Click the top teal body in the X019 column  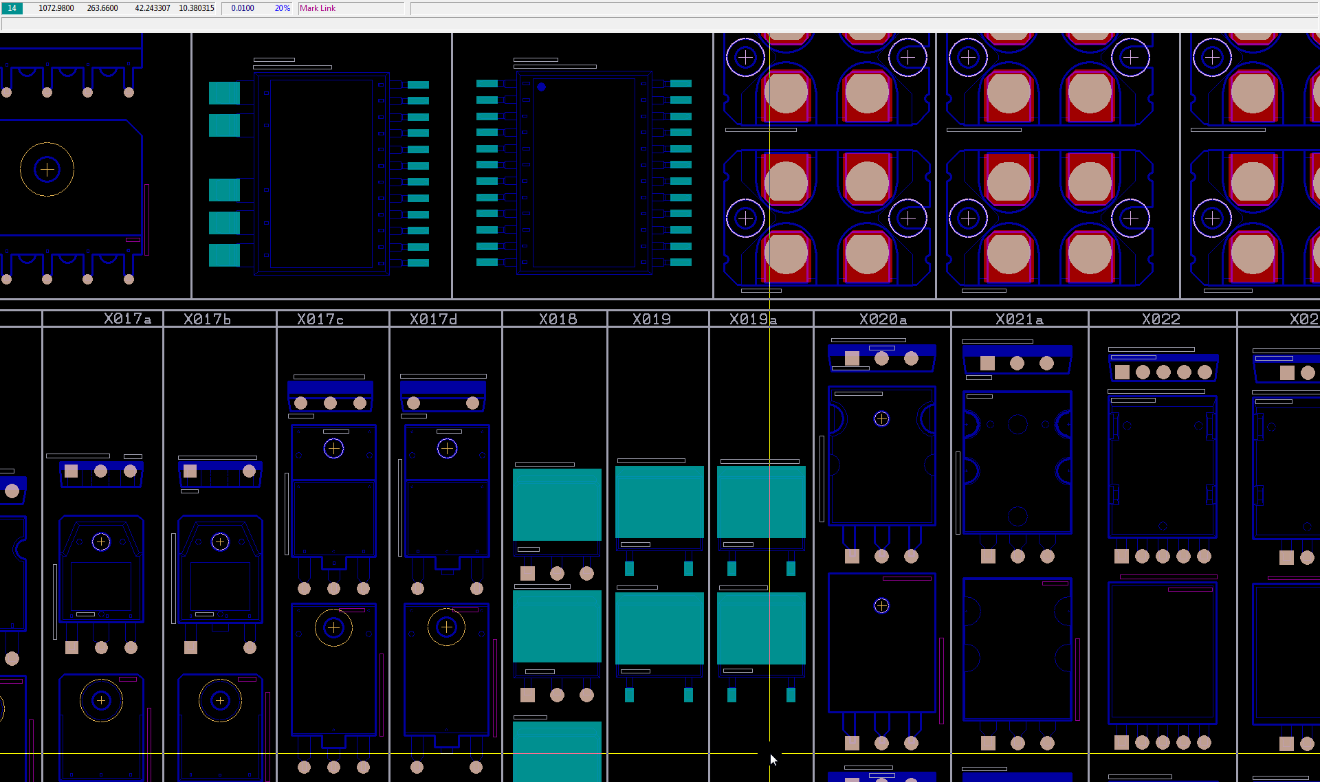click(659, 502)
